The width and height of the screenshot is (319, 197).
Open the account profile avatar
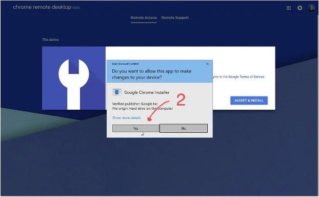311,8
